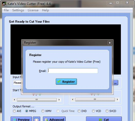Select the VCD output format
Viewport: 135px width, 121px height.
point(96,111)
